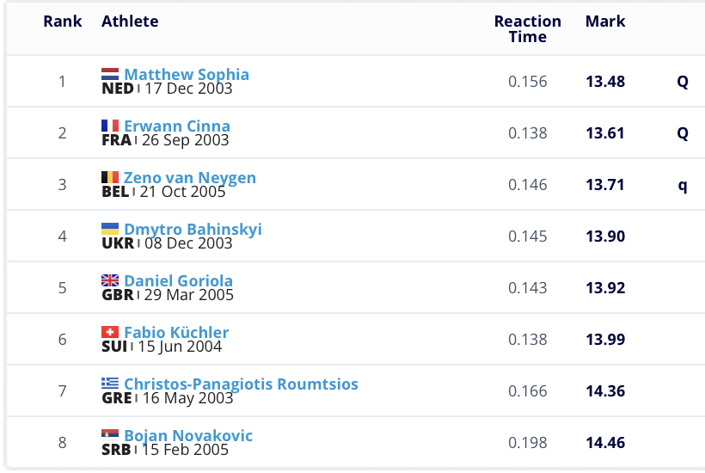The width and height of the screenshot is (705, 473).
Task: Open Christos-Panagiotis Roumtsios profile link
Action: tap(241, 384)
